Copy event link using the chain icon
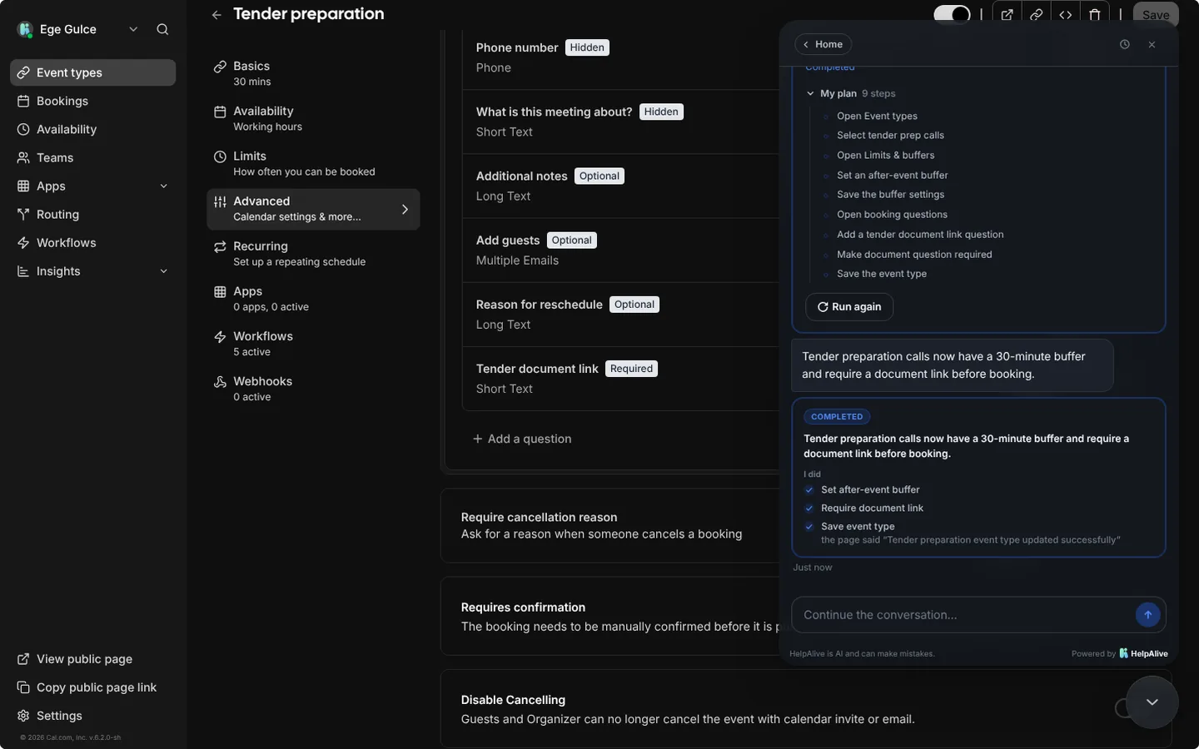This screenshot has width=1199, height=749. [1036, 14]
